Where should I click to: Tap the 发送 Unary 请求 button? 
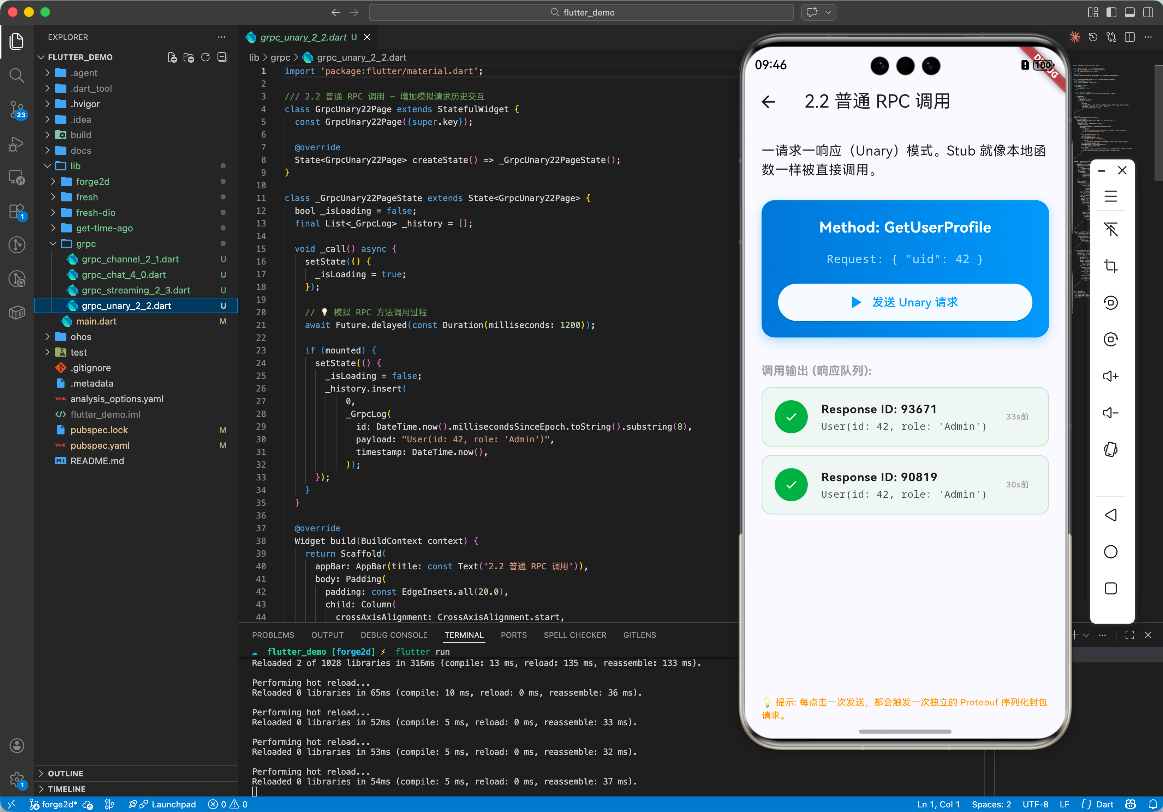[x=905, y=302]
